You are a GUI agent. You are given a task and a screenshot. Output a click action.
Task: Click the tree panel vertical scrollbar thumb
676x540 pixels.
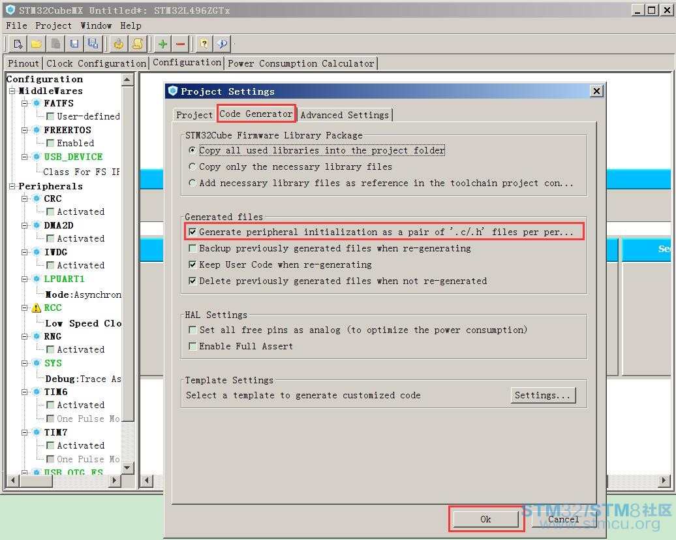pyautogui.click(x=128, y=253)
